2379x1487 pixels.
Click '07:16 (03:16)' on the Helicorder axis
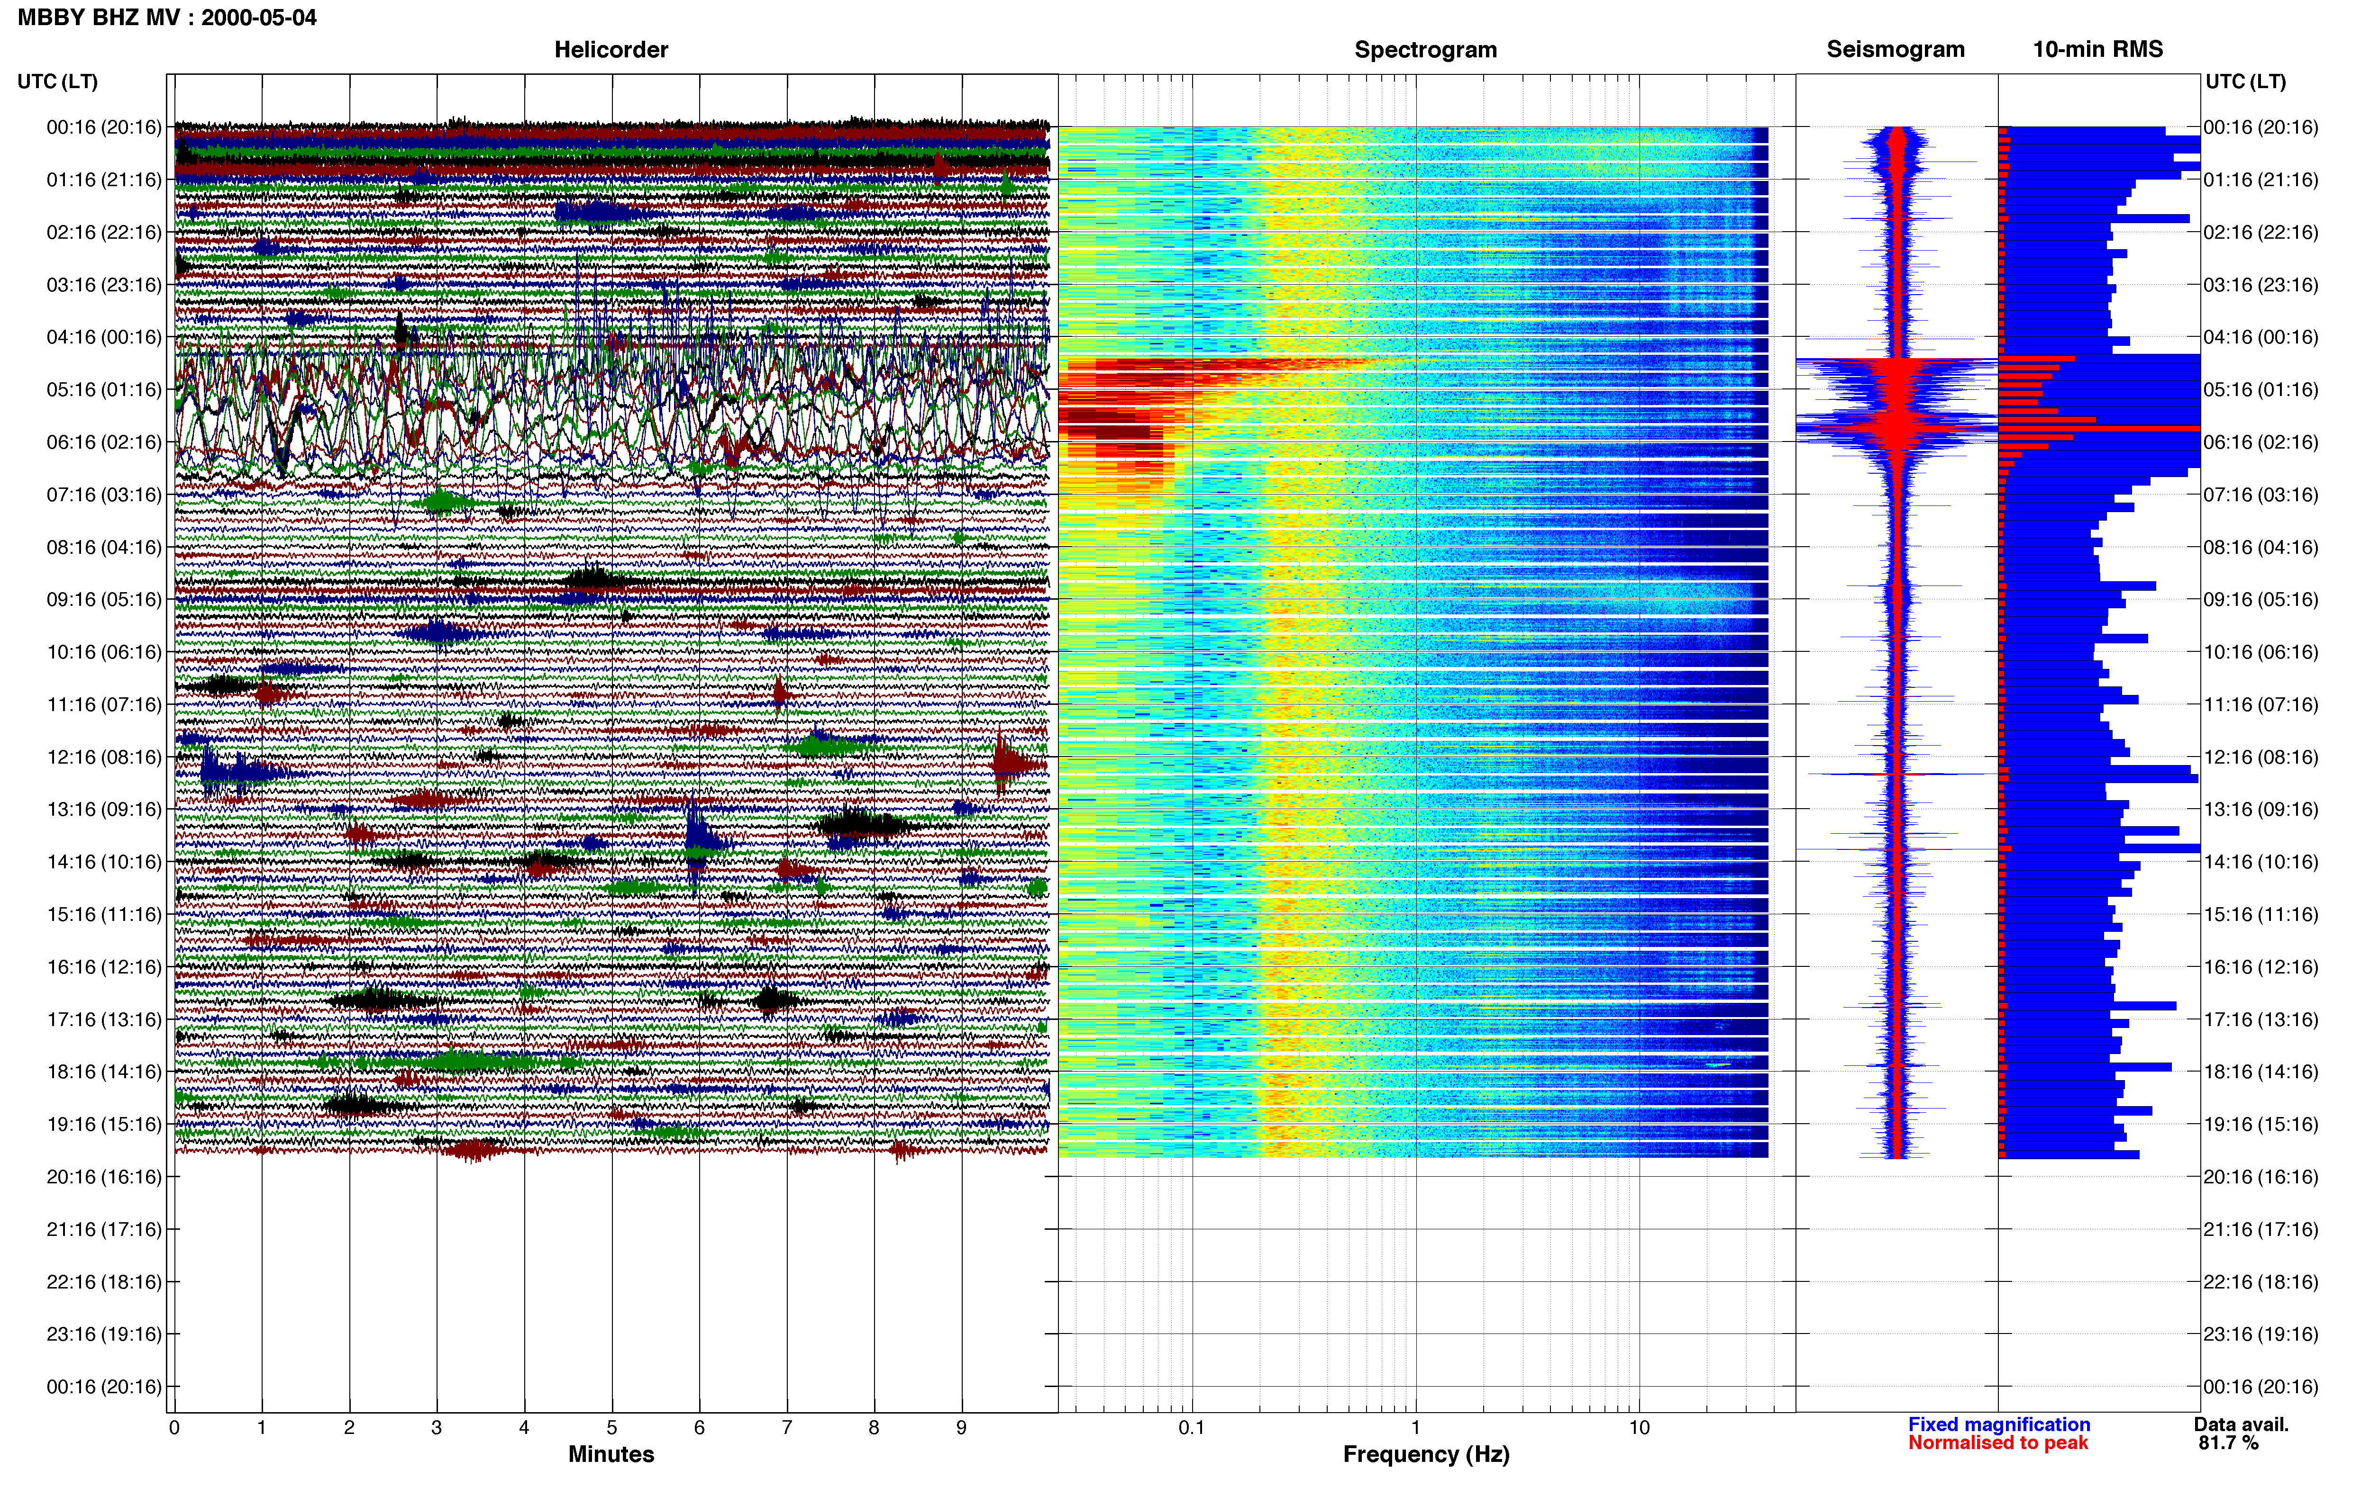tap(104, 494)
